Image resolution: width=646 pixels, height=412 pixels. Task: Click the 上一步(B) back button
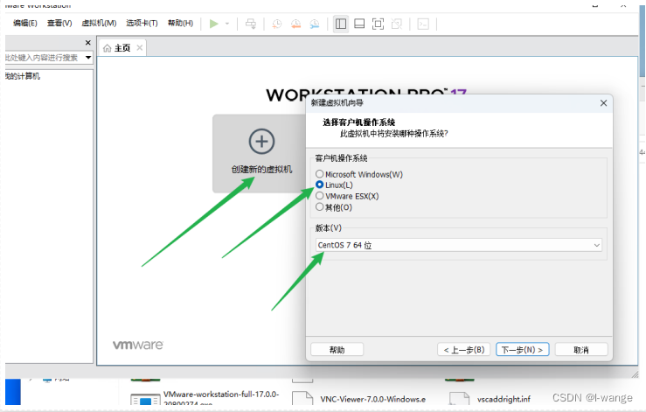pyautogui.click(x=464, y=350)
